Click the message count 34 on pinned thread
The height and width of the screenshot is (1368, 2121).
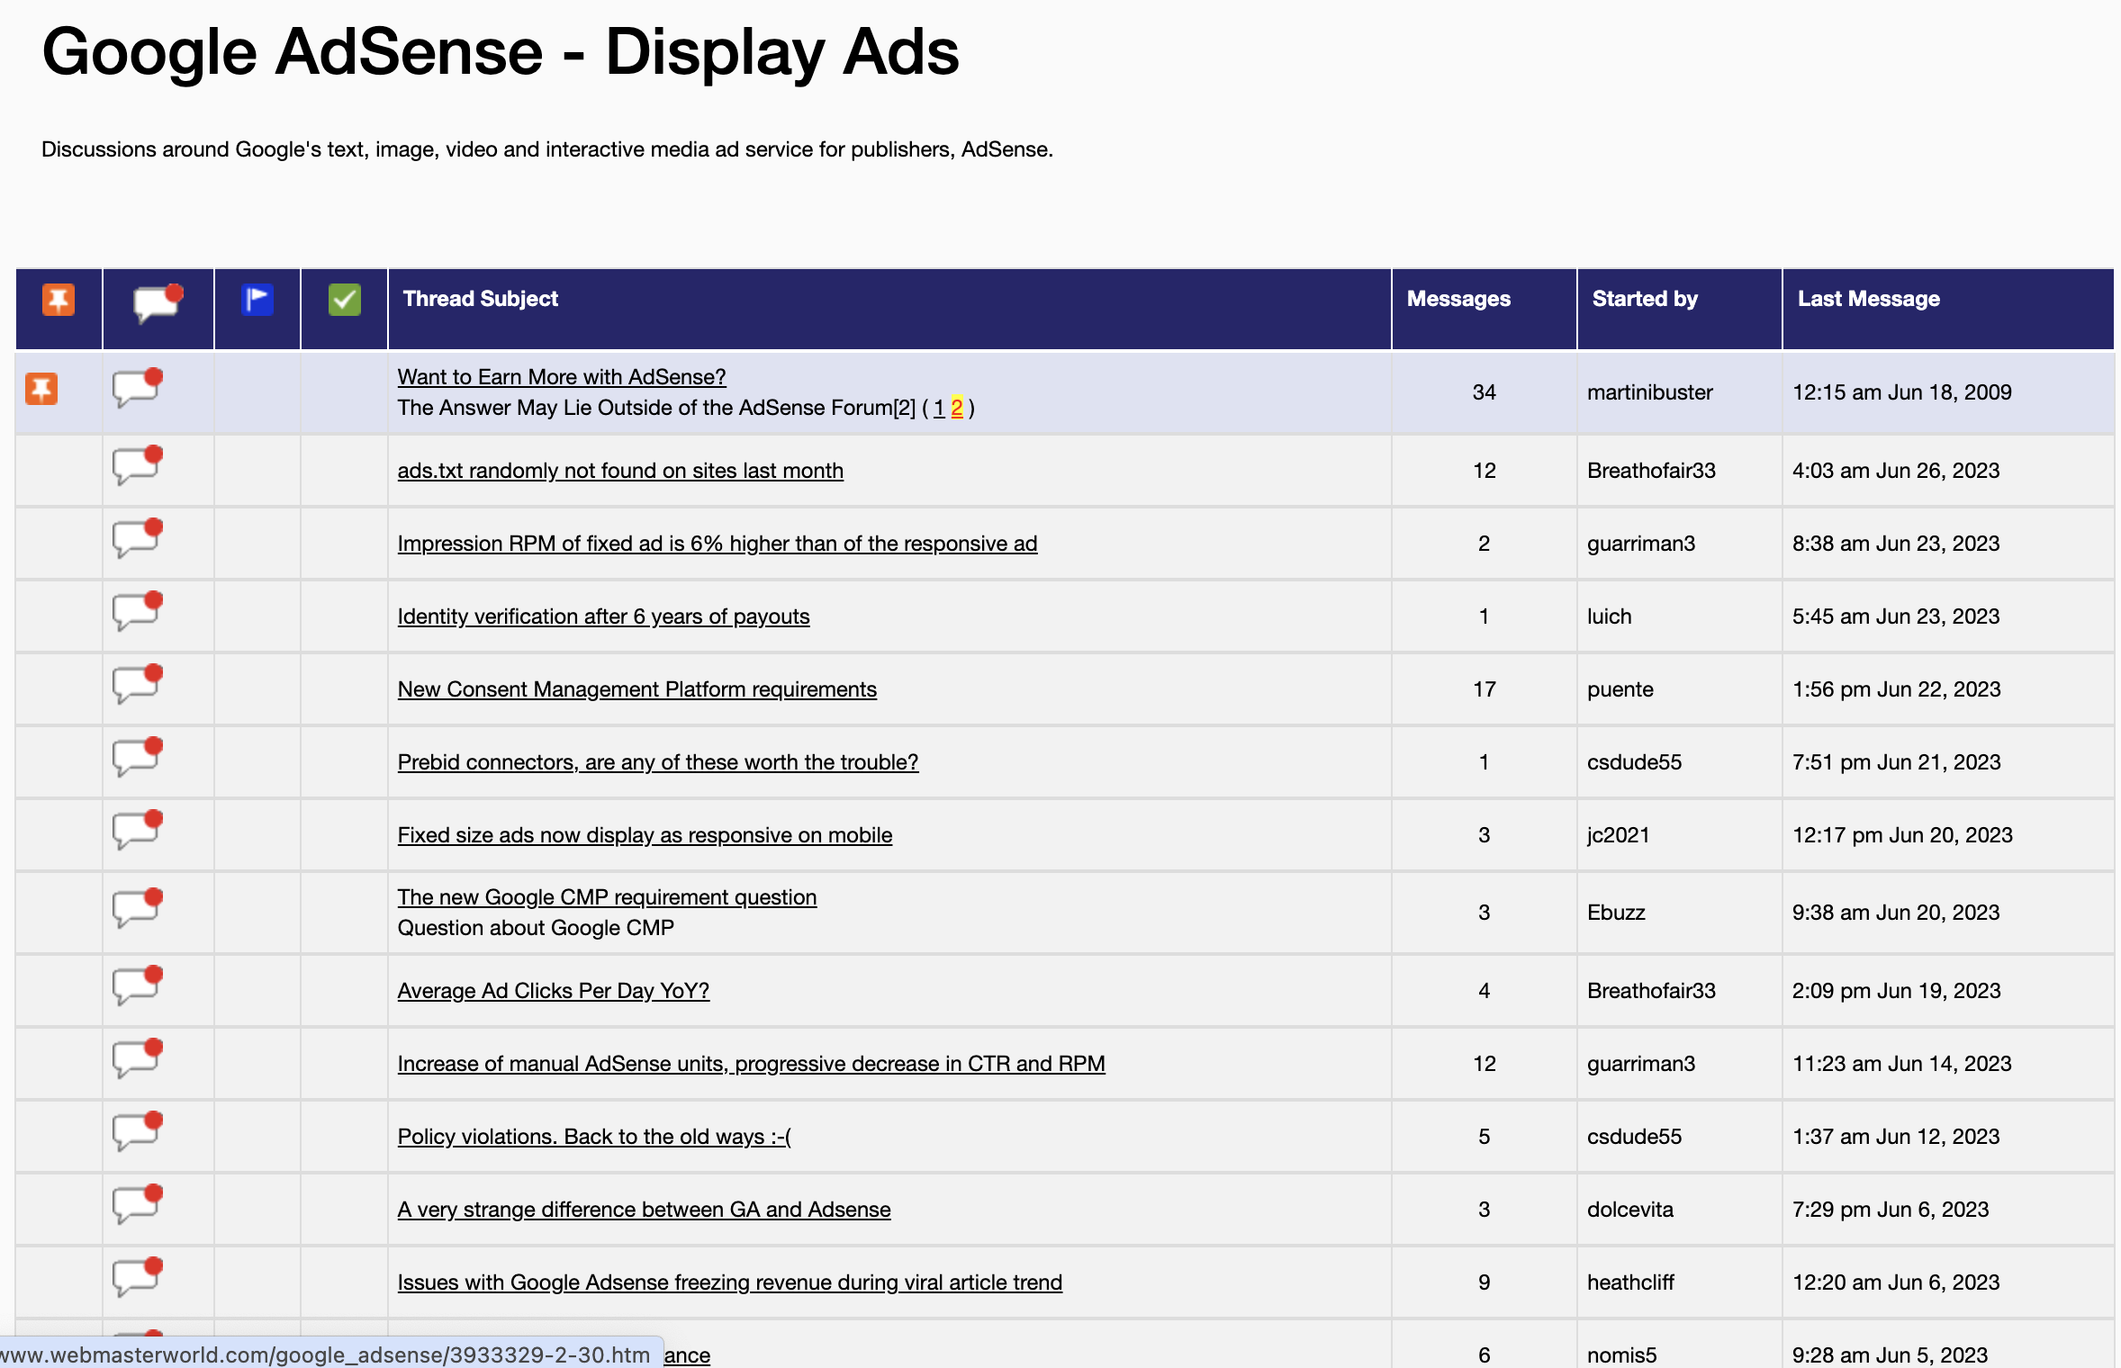[1484, 392]
